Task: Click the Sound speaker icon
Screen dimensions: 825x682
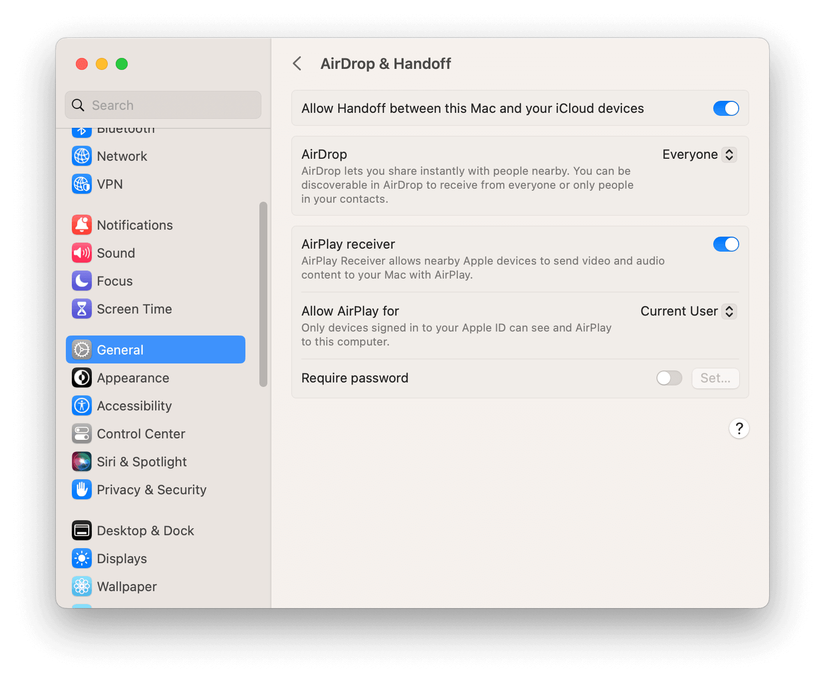Action: pyautogui.click(x=82, y=253)
